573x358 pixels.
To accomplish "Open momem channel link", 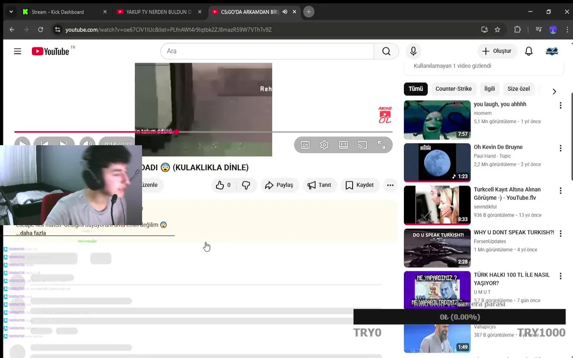I will click(x=482, y=113).
